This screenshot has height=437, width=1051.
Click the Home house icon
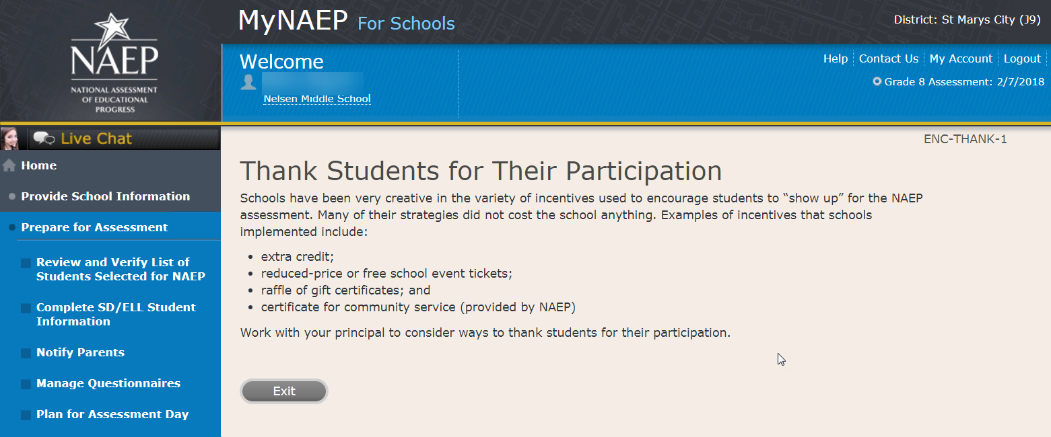[9, 166]
